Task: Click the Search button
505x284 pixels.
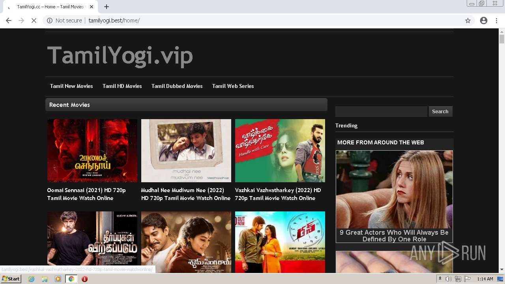Action: 440,112
